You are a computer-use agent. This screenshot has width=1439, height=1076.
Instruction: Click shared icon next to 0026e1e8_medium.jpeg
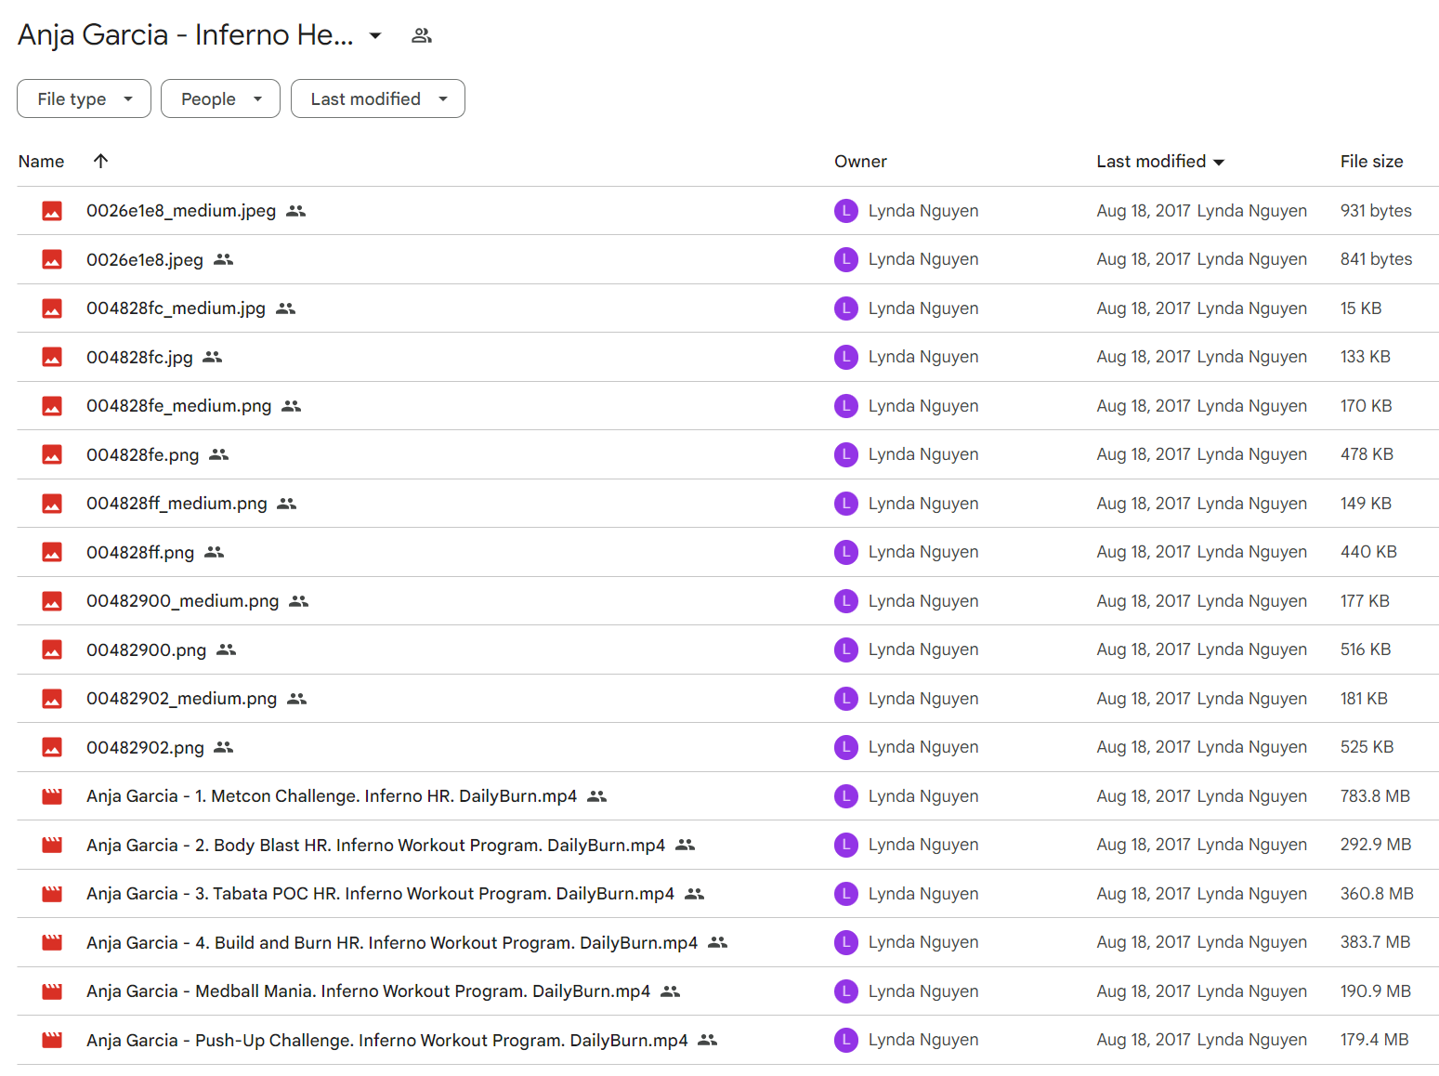click(x=296, y=211)
